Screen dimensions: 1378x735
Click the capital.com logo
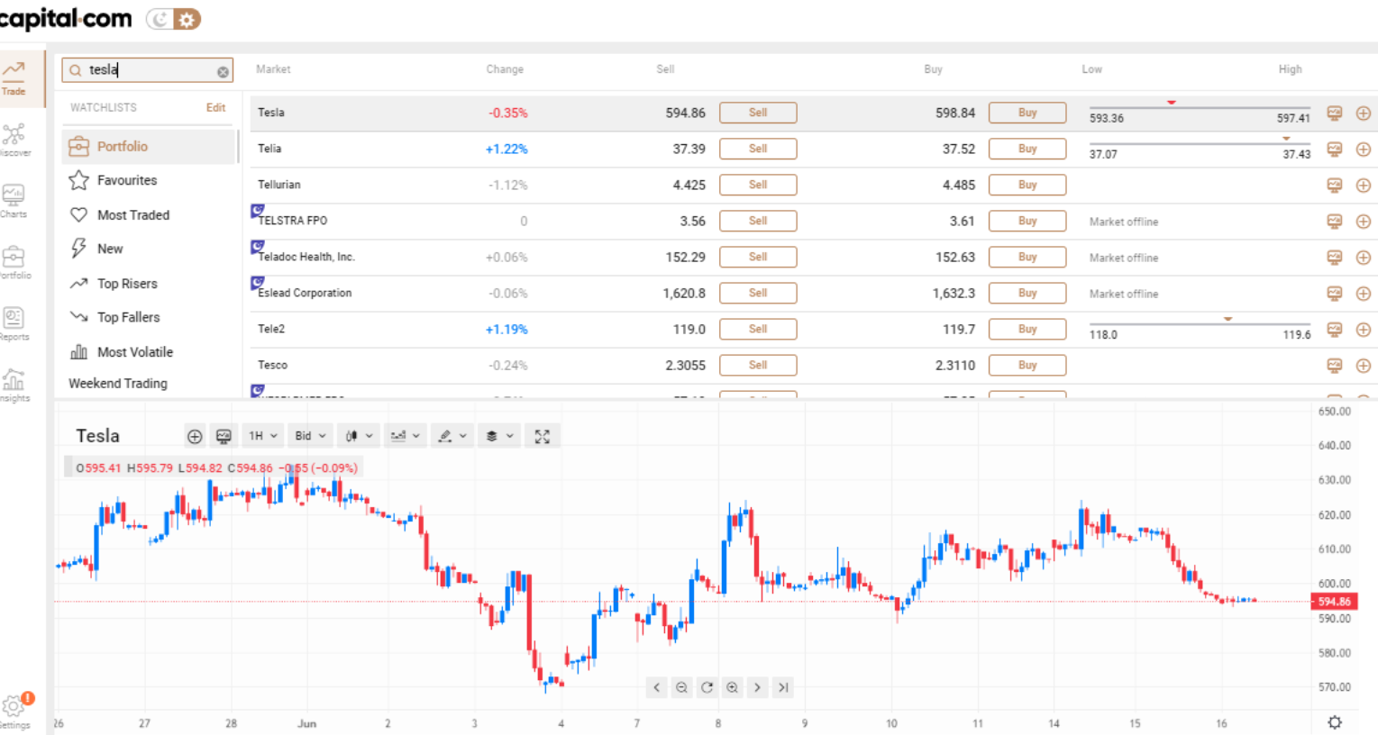(65, 18)
